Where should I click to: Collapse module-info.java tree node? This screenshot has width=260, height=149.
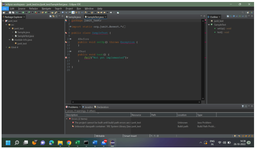pyautogui.click(x=10, y=40)
